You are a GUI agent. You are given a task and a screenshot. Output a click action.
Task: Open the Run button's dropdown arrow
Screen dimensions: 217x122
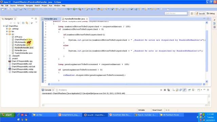[77, 9]
